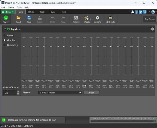The image size is (157, 128).
Task: Click the DeskFX title bar app icon
Action: click(x=3, y=3)
